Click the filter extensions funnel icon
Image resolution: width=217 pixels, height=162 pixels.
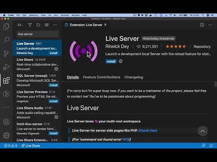[x=30, y=25]
